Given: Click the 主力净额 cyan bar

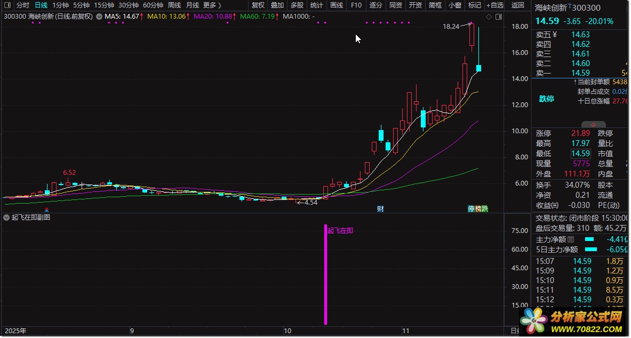Looking at the screenshot, I should pyautogui.click(x=589, y=239).
